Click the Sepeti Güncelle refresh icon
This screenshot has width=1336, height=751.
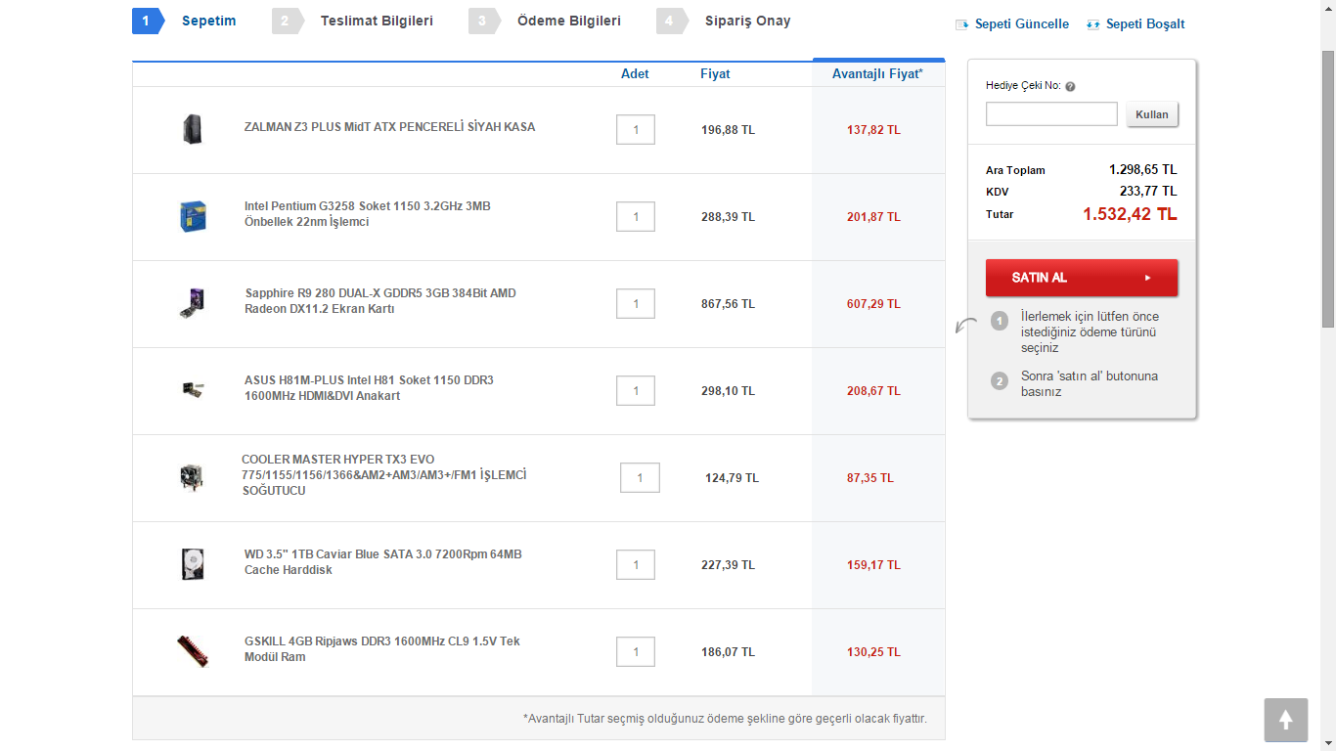(961, 24)
